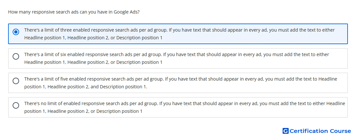Click the answer text beginning "There's a limit of six"
This screenshot has width=356, height=137.
[177, 58]
